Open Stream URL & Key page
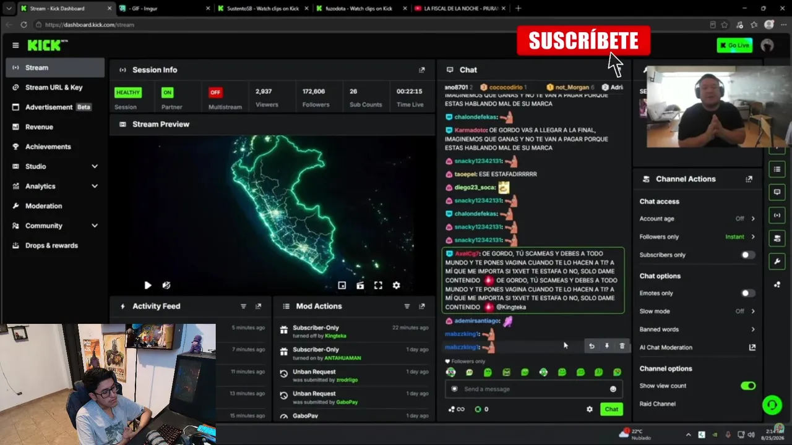The width and height of the screenshot is (792, 445). coord(55,87)
